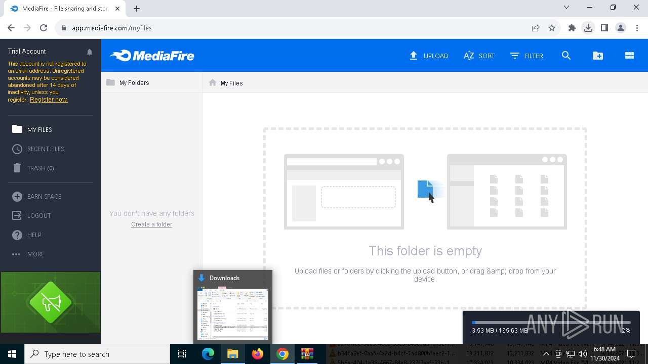Click the home icon in breadcrumb
This screenshot has width=648, height=364.
tap(213, 82)
